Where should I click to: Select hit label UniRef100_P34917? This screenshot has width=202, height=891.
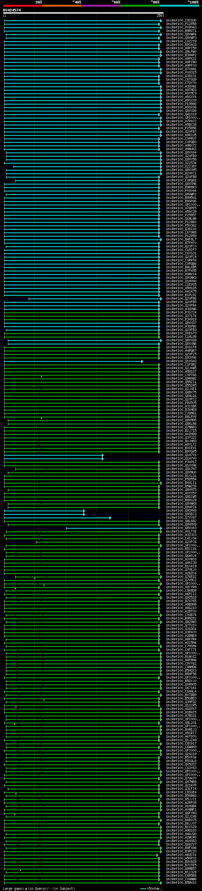pyautogui.click(x=181, y=462)
